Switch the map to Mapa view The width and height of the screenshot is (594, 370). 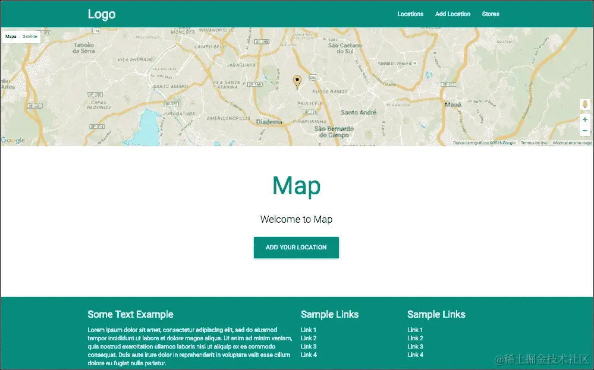[x=10, y=37]
